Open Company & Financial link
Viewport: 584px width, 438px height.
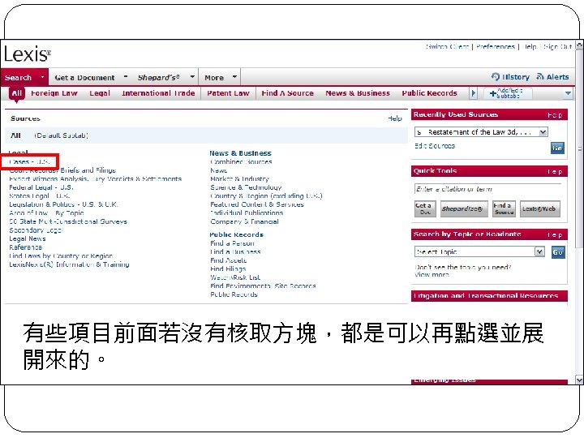pyautogui.click(x=244, y=221)
